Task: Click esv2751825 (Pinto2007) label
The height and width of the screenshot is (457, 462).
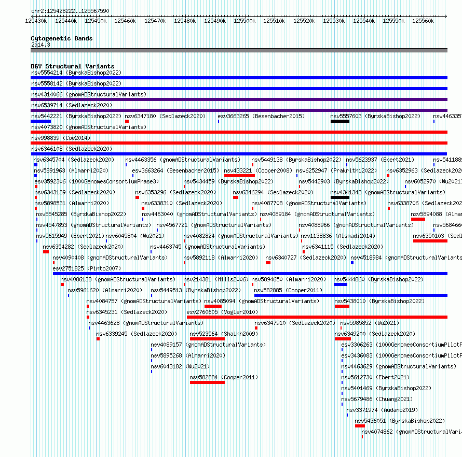Action: pos(87,268)
